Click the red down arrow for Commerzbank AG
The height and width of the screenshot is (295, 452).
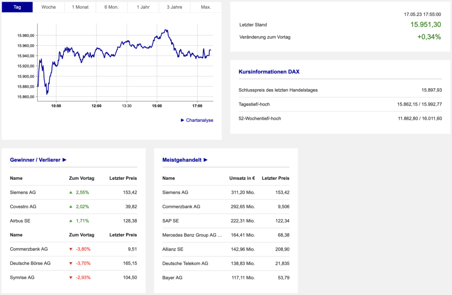71,249
